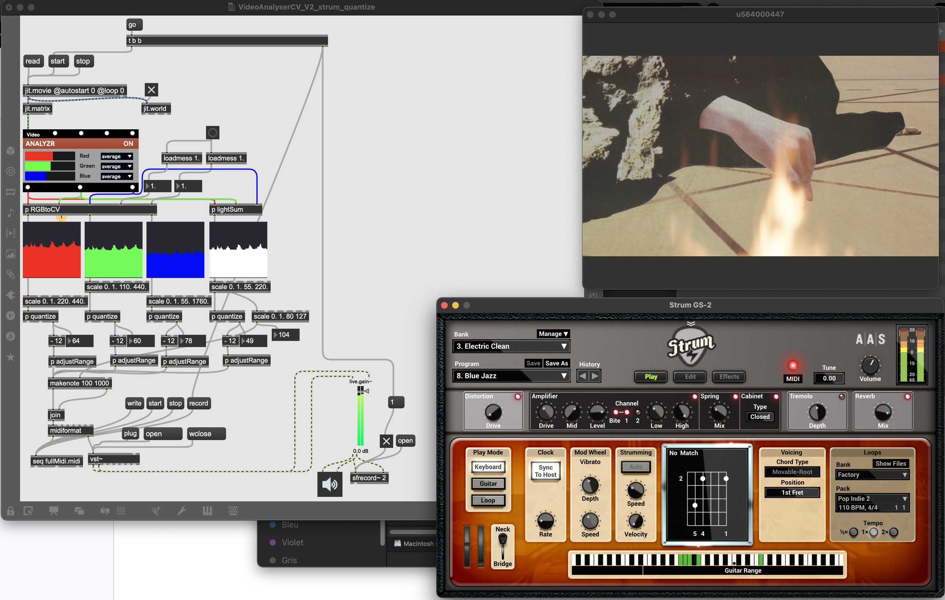Lock the patcher with the padlock icon
This screenshot has height=600, width=945.
(11, 511)
